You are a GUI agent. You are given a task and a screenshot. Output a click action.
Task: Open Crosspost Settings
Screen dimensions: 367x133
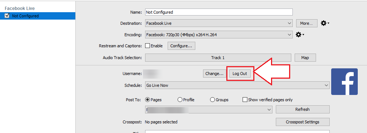303,122
